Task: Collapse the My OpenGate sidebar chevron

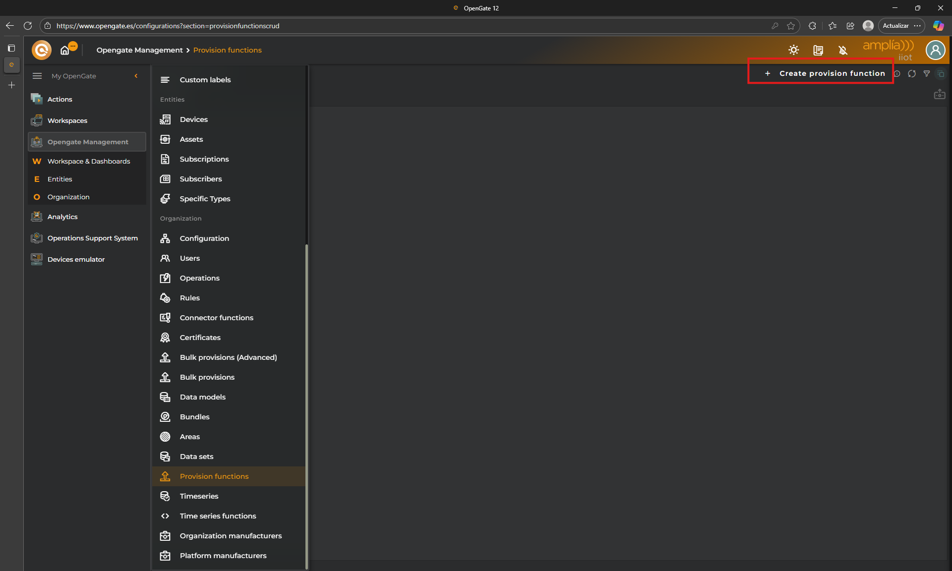Action: point(136,76)
